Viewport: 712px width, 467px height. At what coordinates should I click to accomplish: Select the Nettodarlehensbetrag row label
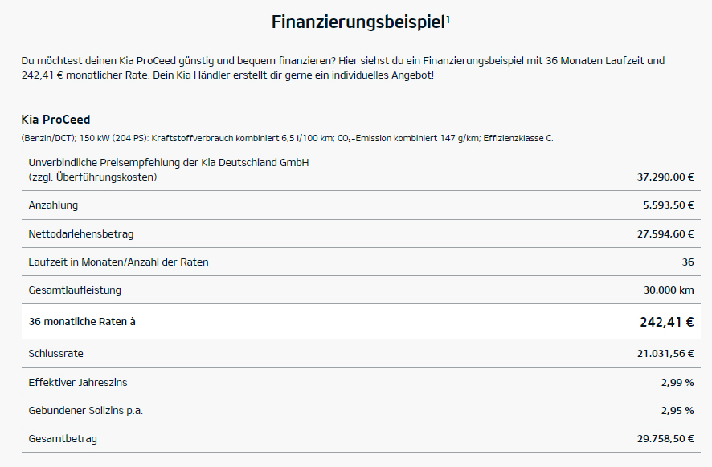81,234
